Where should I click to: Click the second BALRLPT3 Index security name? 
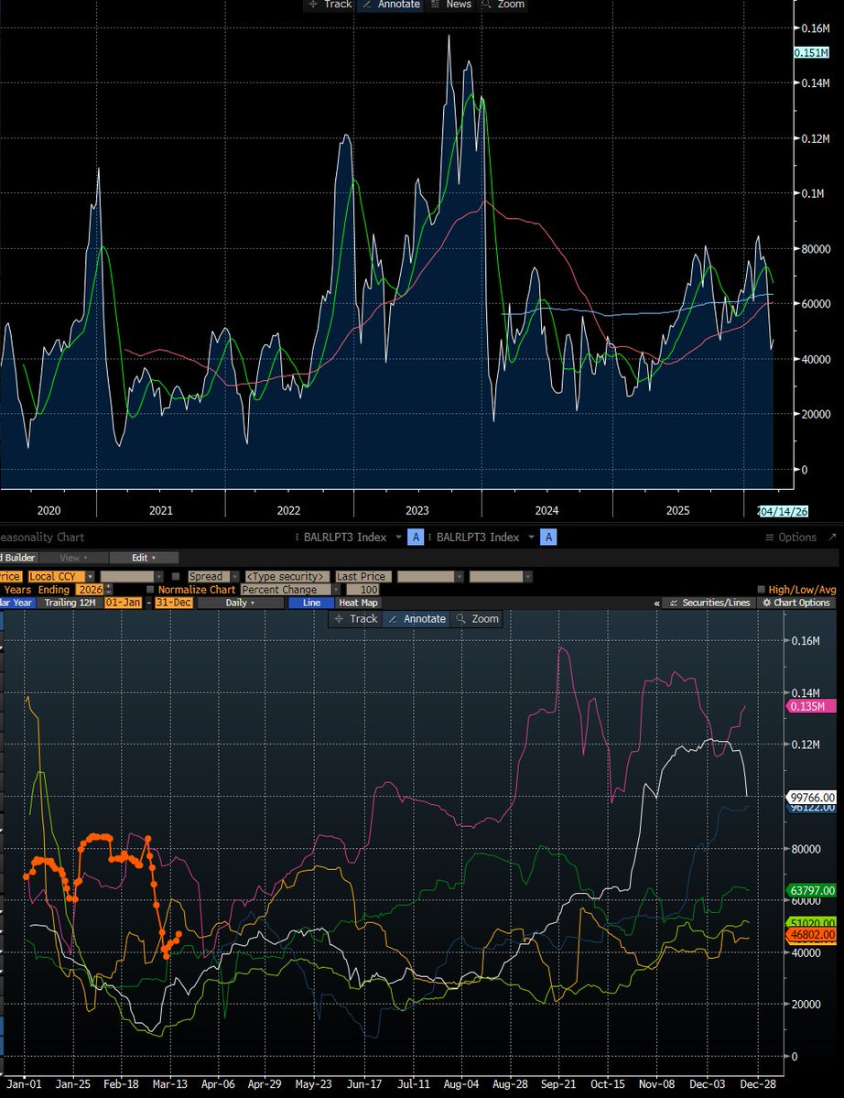coord(478,538)
